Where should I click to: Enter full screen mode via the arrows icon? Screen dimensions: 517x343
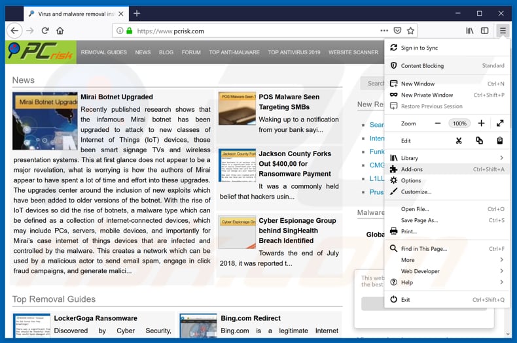(x=500, y=123)
